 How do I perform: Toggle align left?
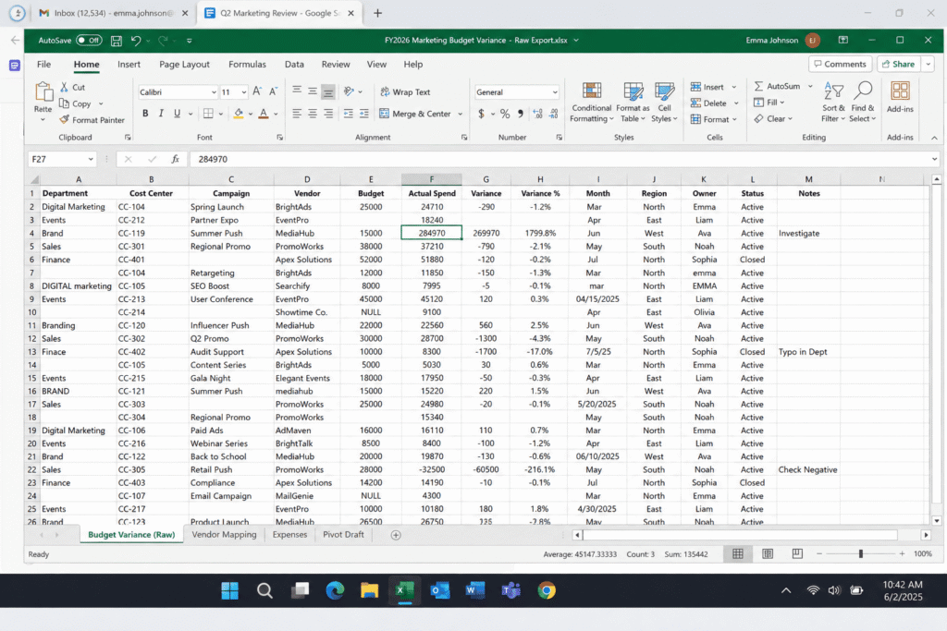[297, 114]
